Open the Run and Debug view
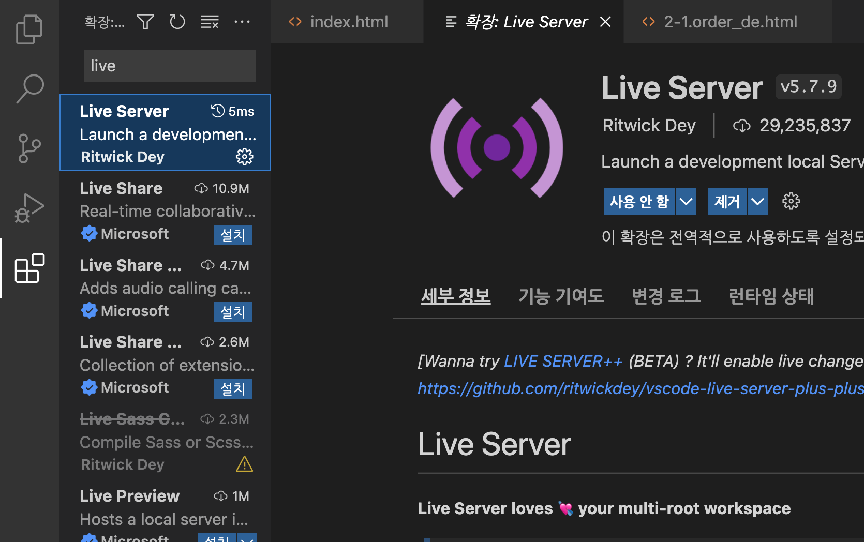The width and height of the screenshot is (864, 542). tap(29, 208)
